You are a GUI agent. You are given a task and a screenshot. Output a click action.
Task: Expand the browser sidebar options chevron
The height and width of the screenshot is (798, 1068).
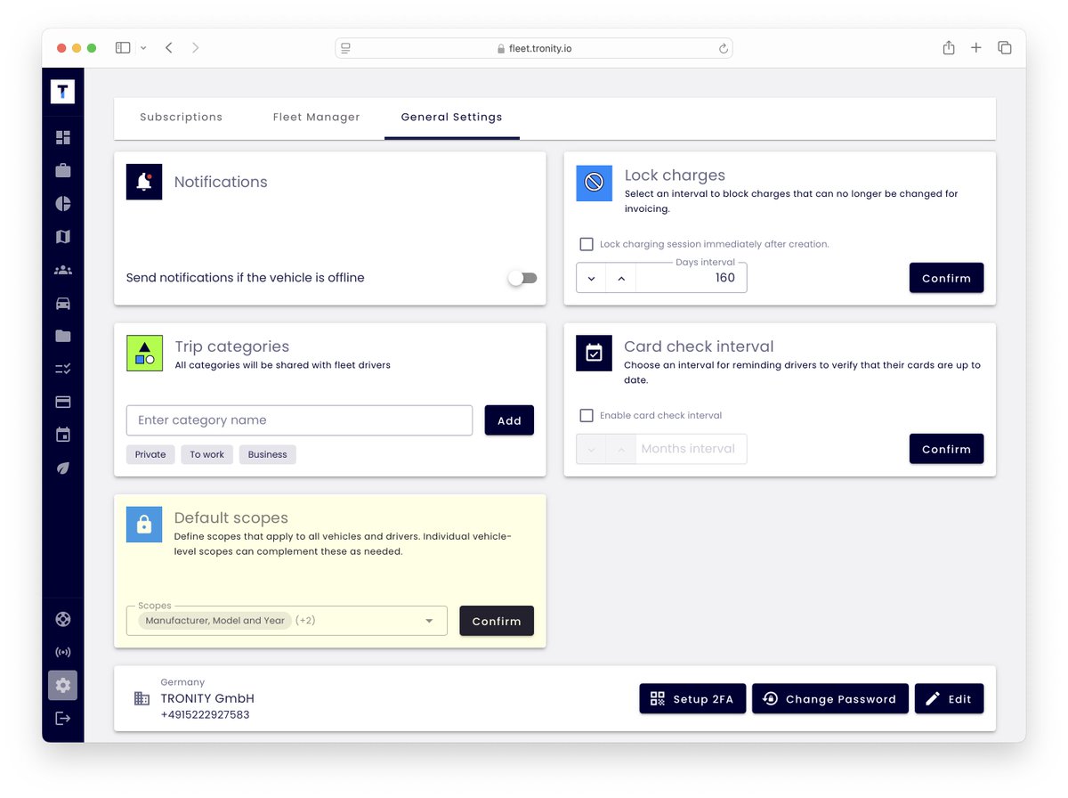[x=143, y=48]
